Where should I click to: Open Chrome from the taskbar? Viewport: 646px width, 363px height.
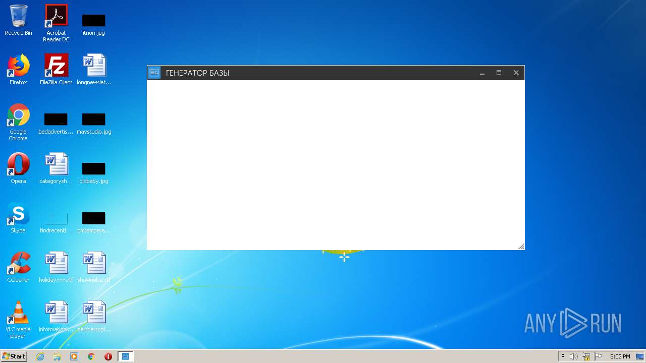[91, 356]
